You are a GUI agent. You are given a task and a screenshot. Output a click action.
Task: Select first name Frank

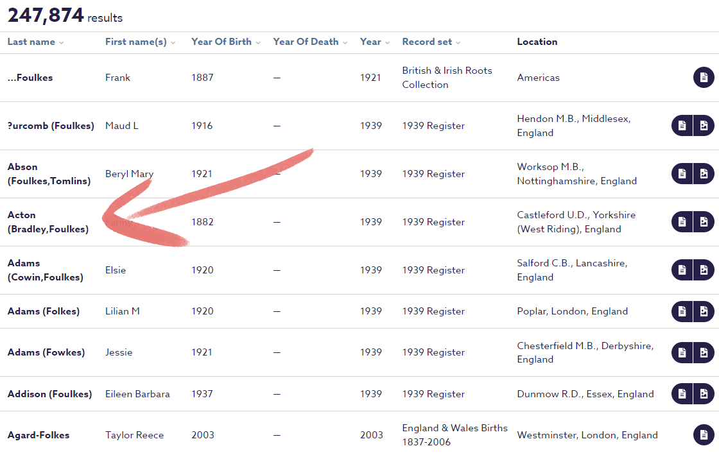tap(118, 78)
